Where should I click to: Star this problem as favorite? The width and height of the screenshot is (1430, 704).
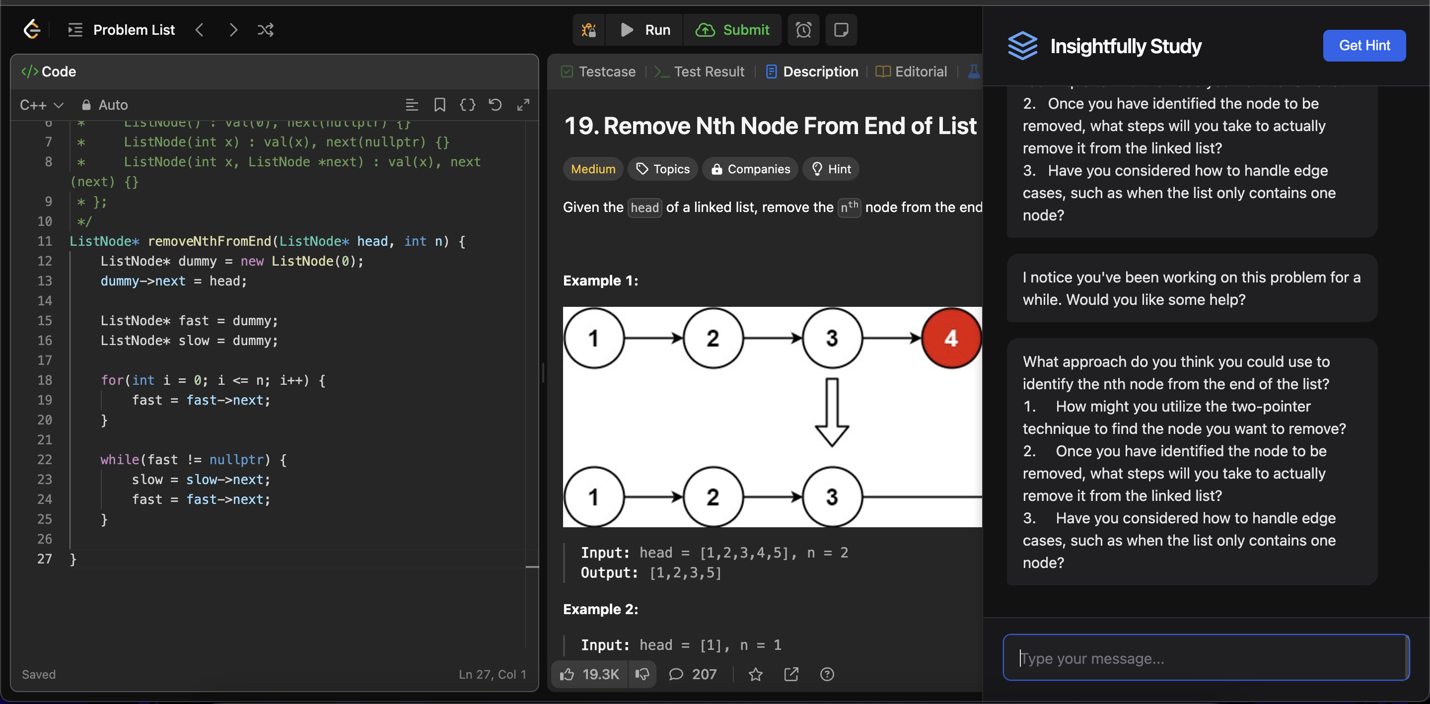click(x=755, y=674)
